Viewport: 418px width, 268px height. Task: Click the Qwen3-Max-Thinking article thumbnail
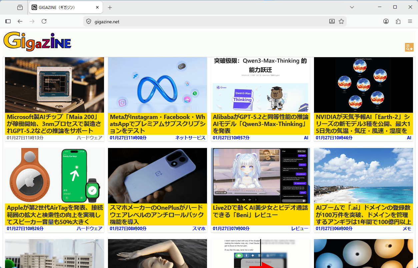[x=260, y=84]
